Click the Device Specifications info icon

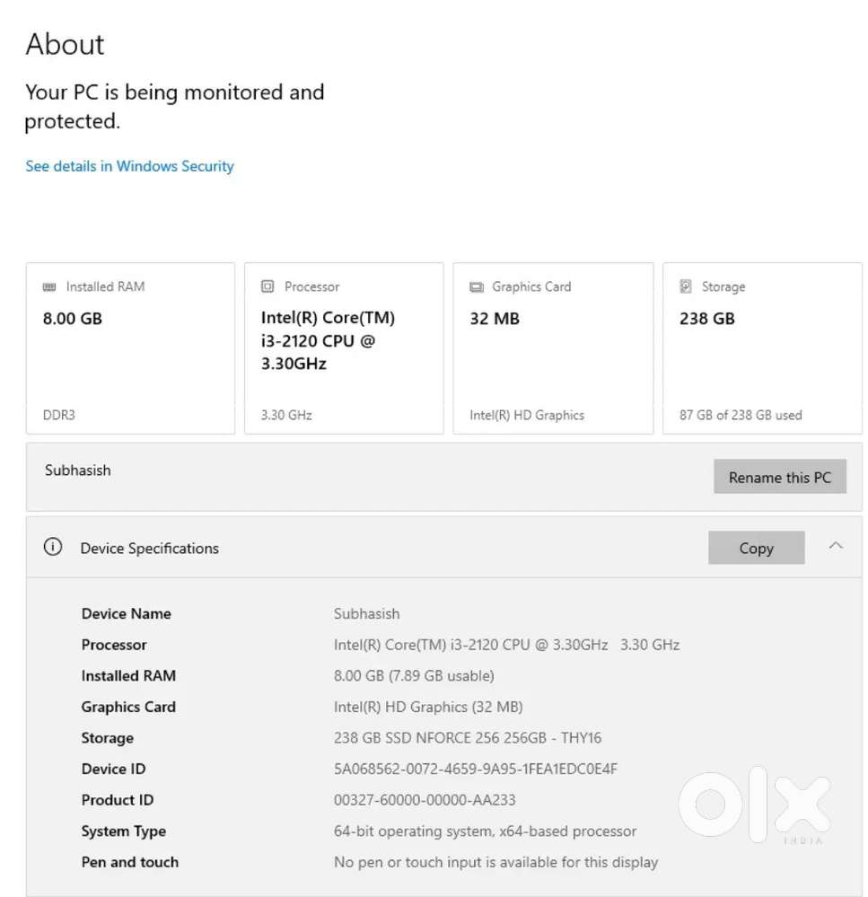[x=53, y=547]
